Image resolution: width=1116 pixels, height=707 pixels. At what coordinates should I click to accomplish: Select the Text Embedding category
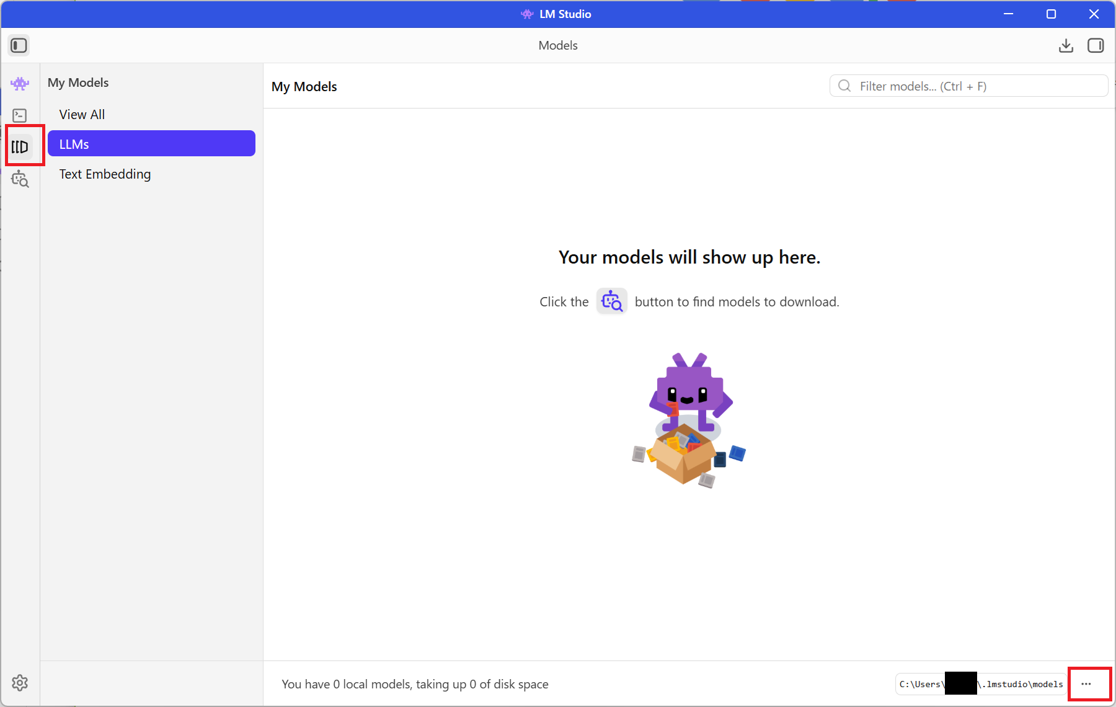tap(105, 174)
